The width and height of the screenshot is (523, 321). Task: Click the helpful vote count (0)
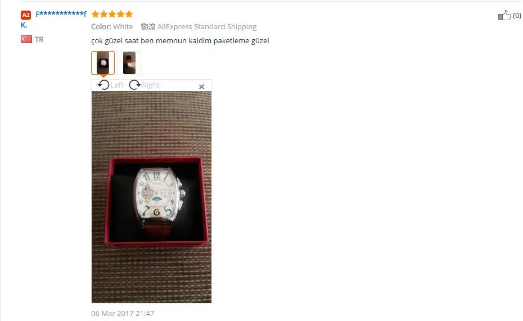click(x=517, y=15)
